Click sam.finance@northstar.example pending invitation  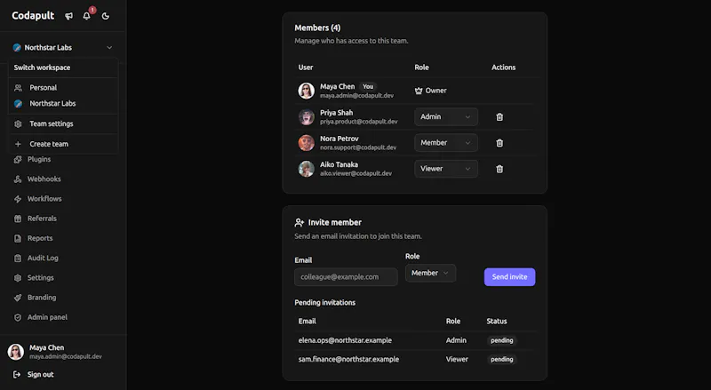(x=348, y=359)
